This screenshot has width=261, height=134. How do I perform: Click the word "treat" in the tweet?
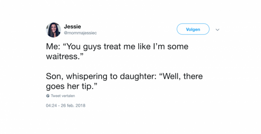[112, 46]
